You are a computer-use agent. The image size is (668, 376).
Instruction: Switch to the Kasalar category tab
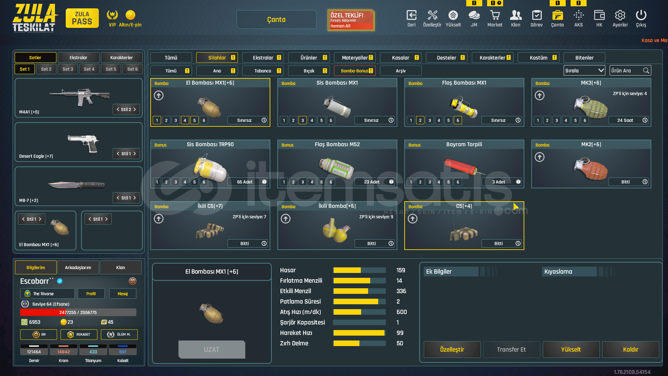pos(401,57)
